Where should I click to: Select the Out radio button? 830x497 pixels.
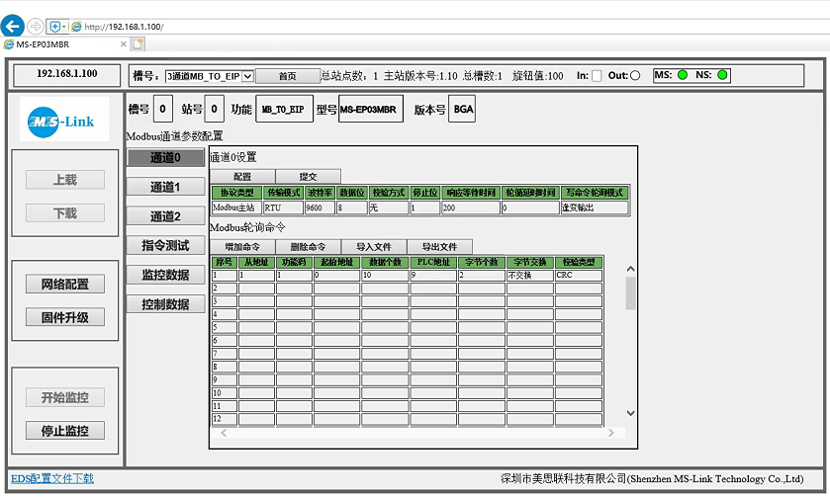pyautogui.click(x=635, y=76)
